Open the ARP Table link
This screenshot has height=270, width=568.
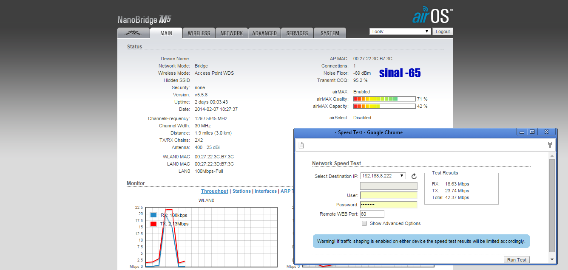coord(287,191)
